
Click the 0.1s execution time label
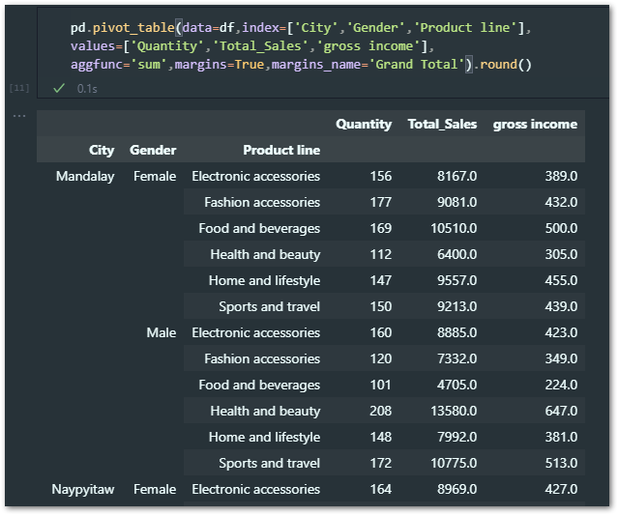pyautogui.click(x=89, y=88)
